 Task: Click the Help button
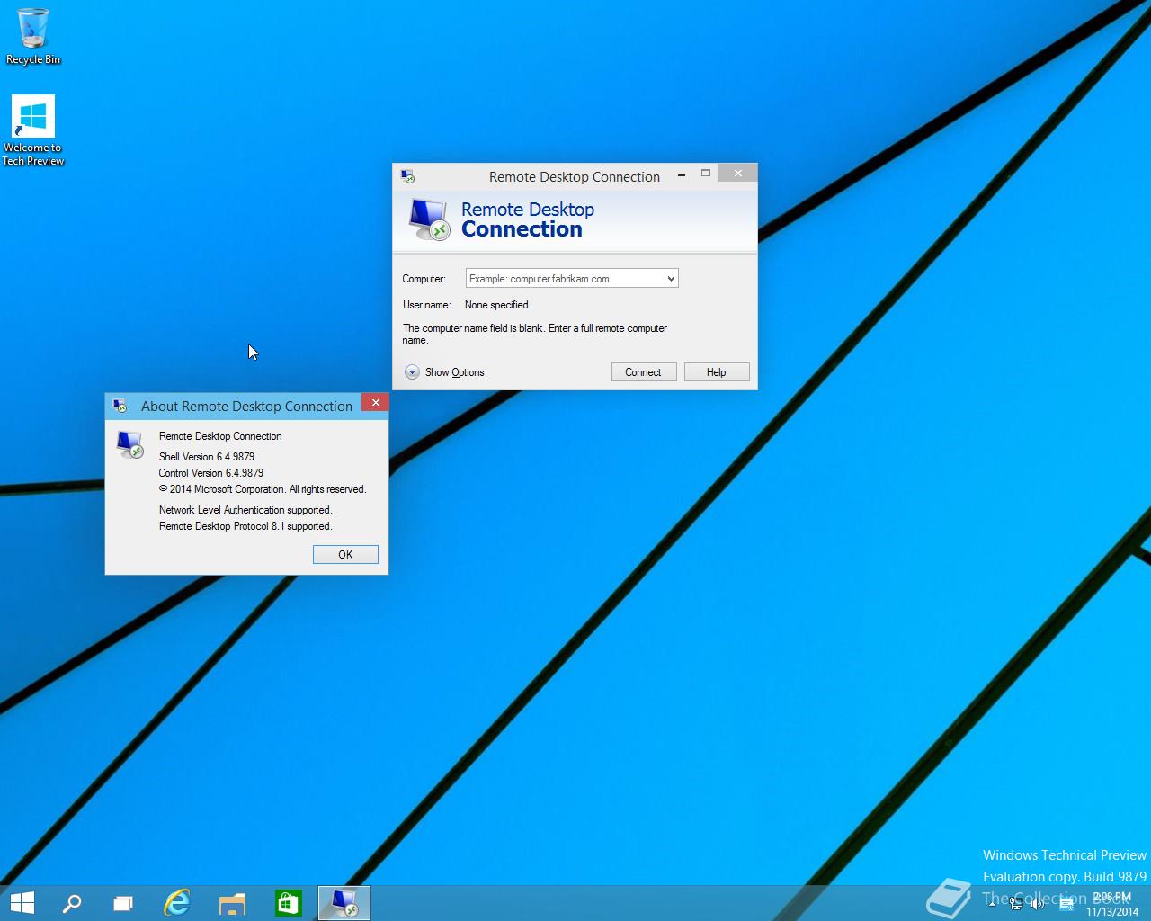pos(717,372)
